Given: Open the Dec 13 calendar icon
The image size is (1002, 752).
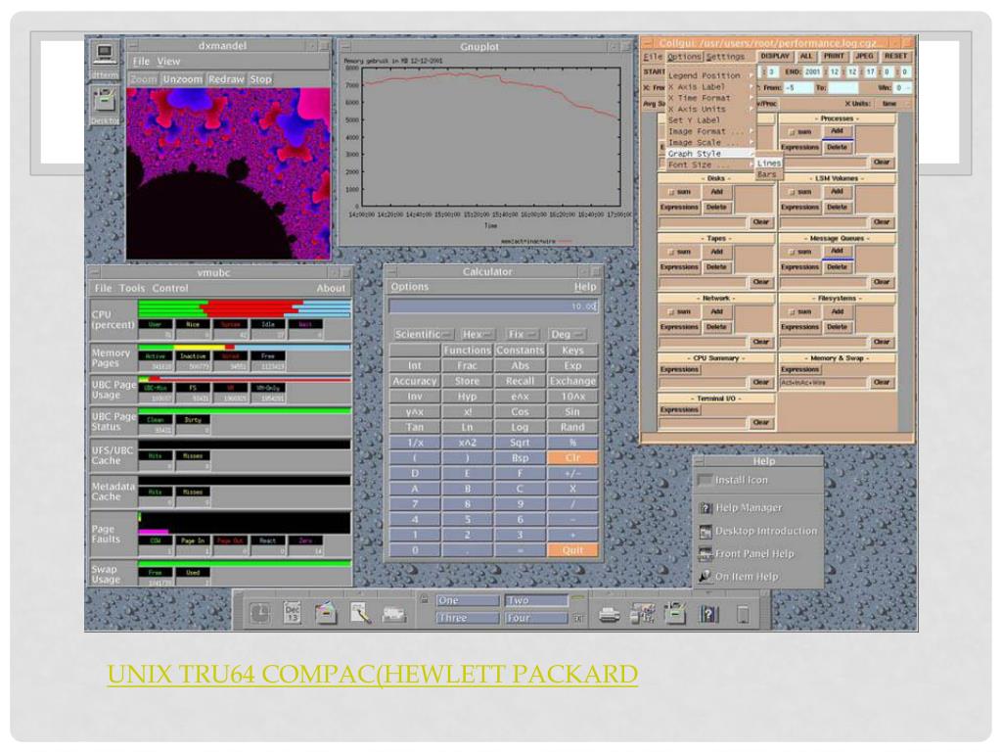Looking at the screenshot, I should pos(292,613).
